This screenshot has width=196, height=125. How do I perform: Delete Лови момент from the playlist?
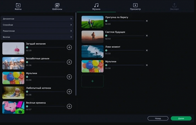click(x=147, y=50)
